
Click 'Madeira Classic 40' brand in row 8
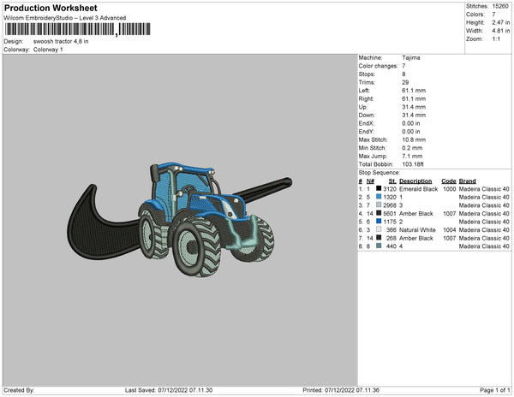[x=484, y=246]
